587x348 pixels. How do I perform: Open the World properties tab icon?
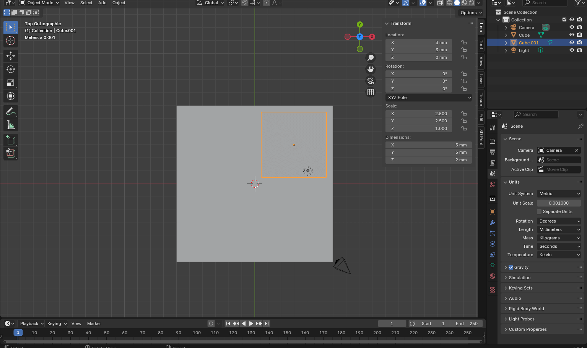(x=493, y=184)
